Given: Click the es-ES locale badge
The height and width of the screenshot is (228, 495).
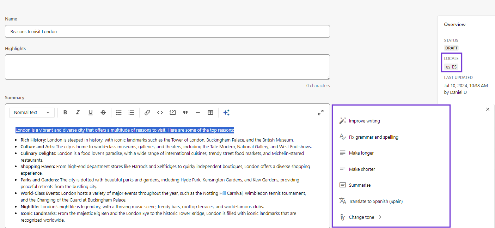Looking at the screenshot, I should [x=451, y=67].
